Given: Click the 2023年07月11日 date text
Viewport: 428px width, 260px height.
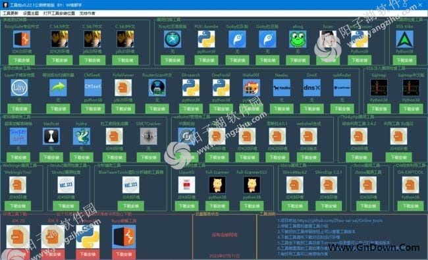Looking at the screenshot, I should 225,255.
